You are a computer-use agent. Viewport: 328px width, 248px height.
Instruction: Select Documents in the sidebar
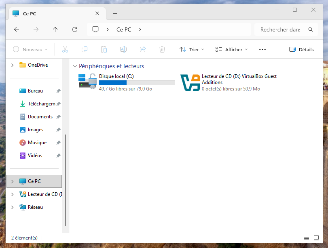40,117
